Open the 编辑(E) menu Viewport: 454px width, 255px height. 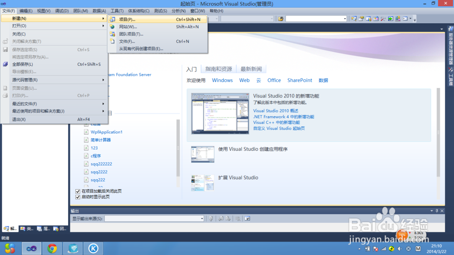click(x=26, y=11)
